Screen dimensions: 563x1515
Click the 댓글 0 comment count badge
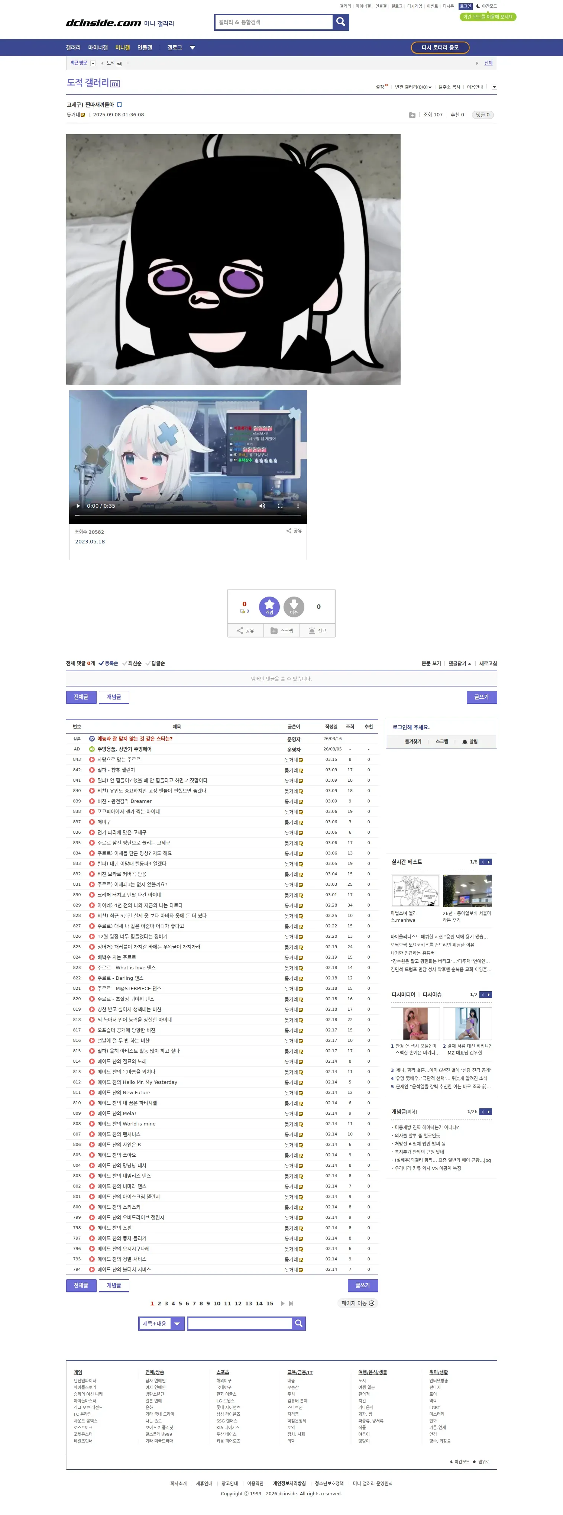(483, 115)
